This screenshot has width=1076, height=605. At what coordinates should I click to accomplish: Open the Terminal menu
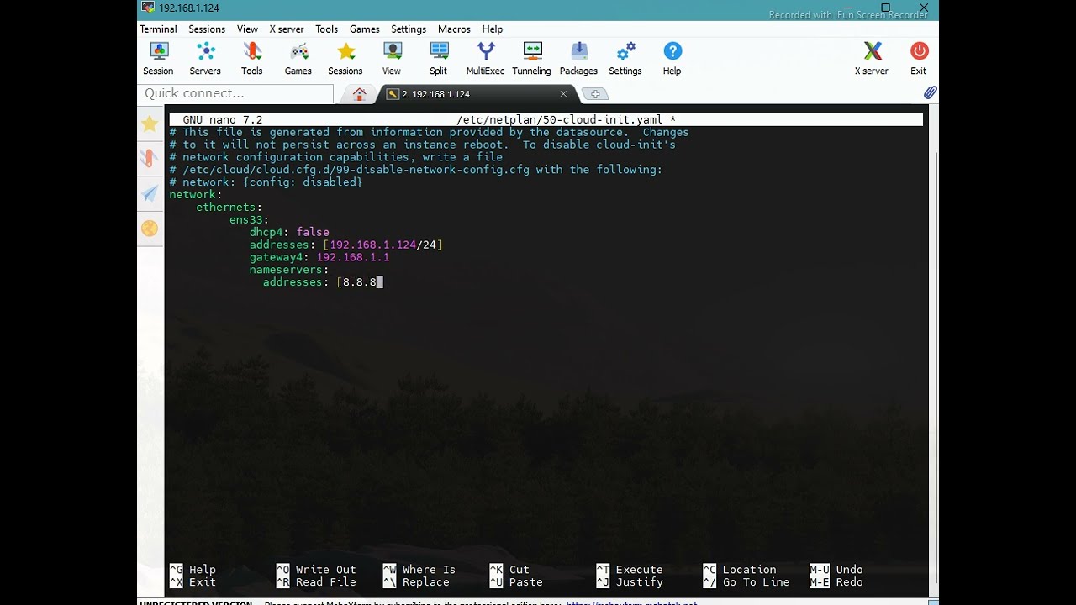[158, 29]
